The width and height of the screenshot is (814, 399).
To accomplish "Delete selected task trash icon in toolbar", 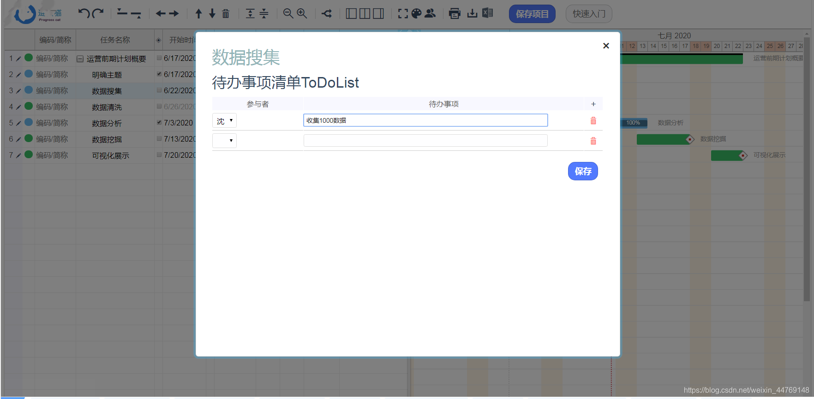I will tap(226, 13).
